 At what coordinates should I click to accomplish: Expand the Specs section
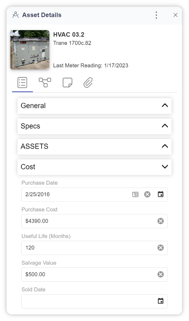click(94, 126)
